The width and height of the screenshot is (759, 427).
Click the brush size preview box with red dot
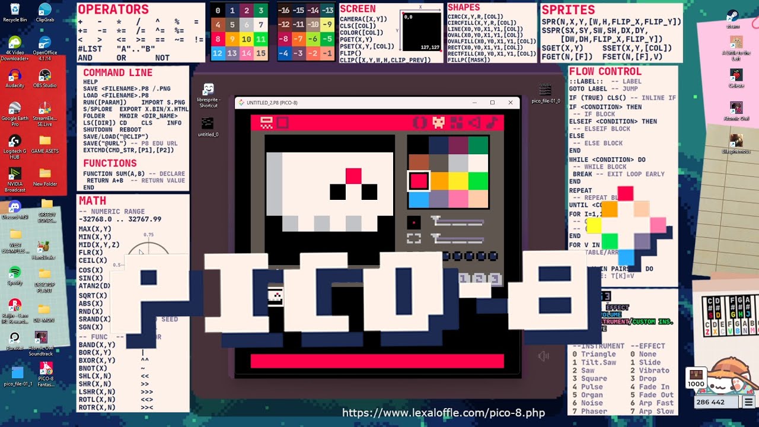(414, 223)
